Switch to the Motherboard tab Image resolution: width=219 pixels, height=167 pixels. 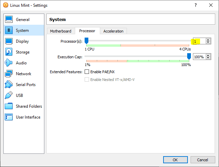point(61,31)
